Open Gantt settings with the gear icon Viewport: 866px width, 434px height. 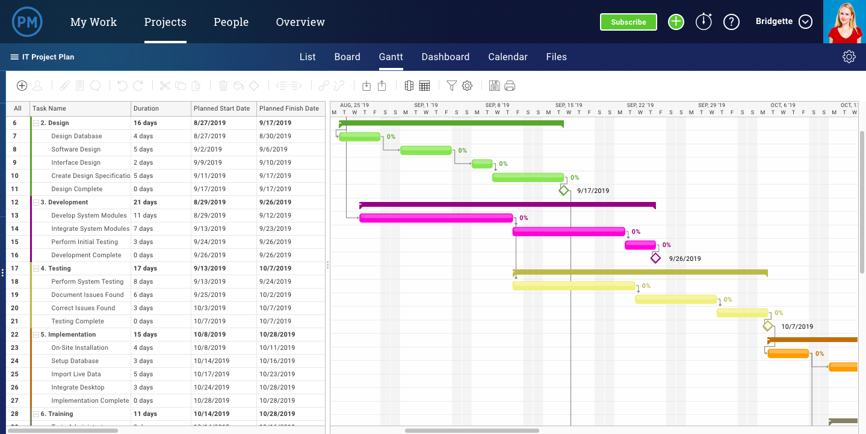(467, 85)
